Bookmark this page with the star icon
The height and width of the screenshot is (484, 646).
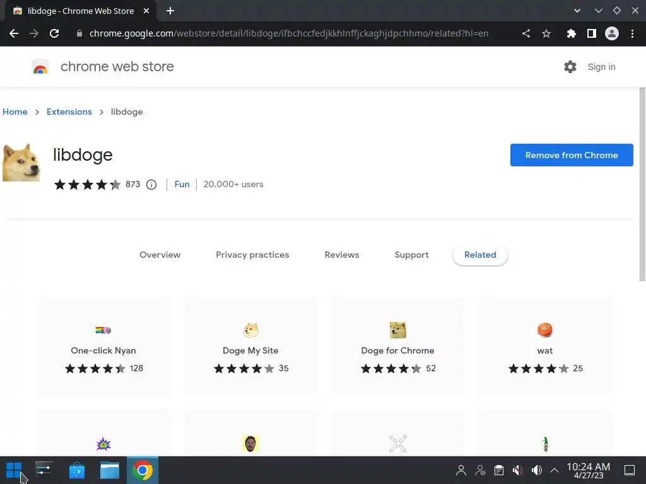pos(546,33)
